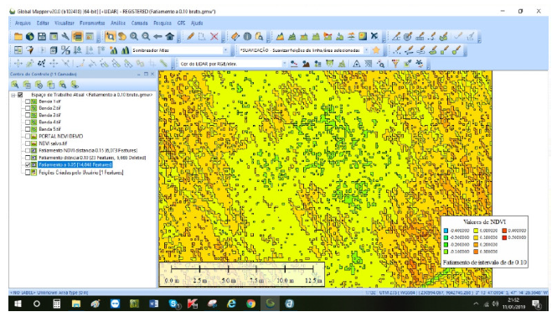
Task: Open the Arquivo menu
Action: tap(23, 23)
